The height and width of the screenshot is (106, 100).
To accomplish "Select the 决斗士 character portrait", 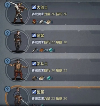I will 17,69.
